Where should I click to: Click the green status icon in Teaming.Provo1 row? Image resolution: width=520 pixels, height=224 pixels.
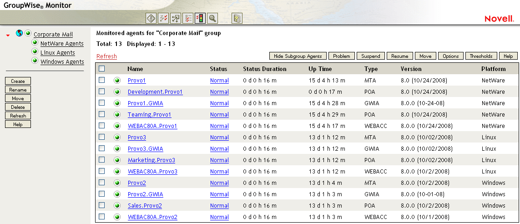coord(117,114)
